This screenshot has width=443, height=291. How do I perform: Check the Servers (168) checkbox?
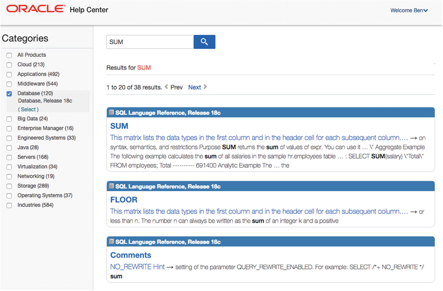pos(9,157)
